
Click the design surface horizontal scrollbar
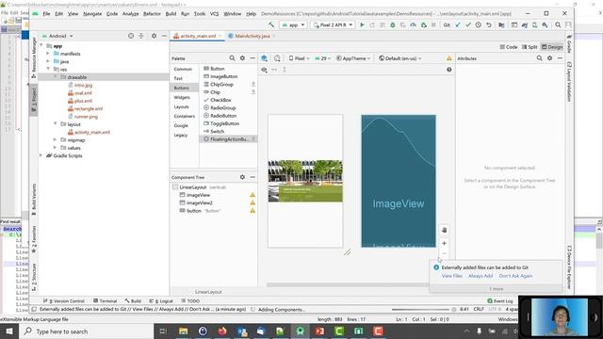[348, 284]
